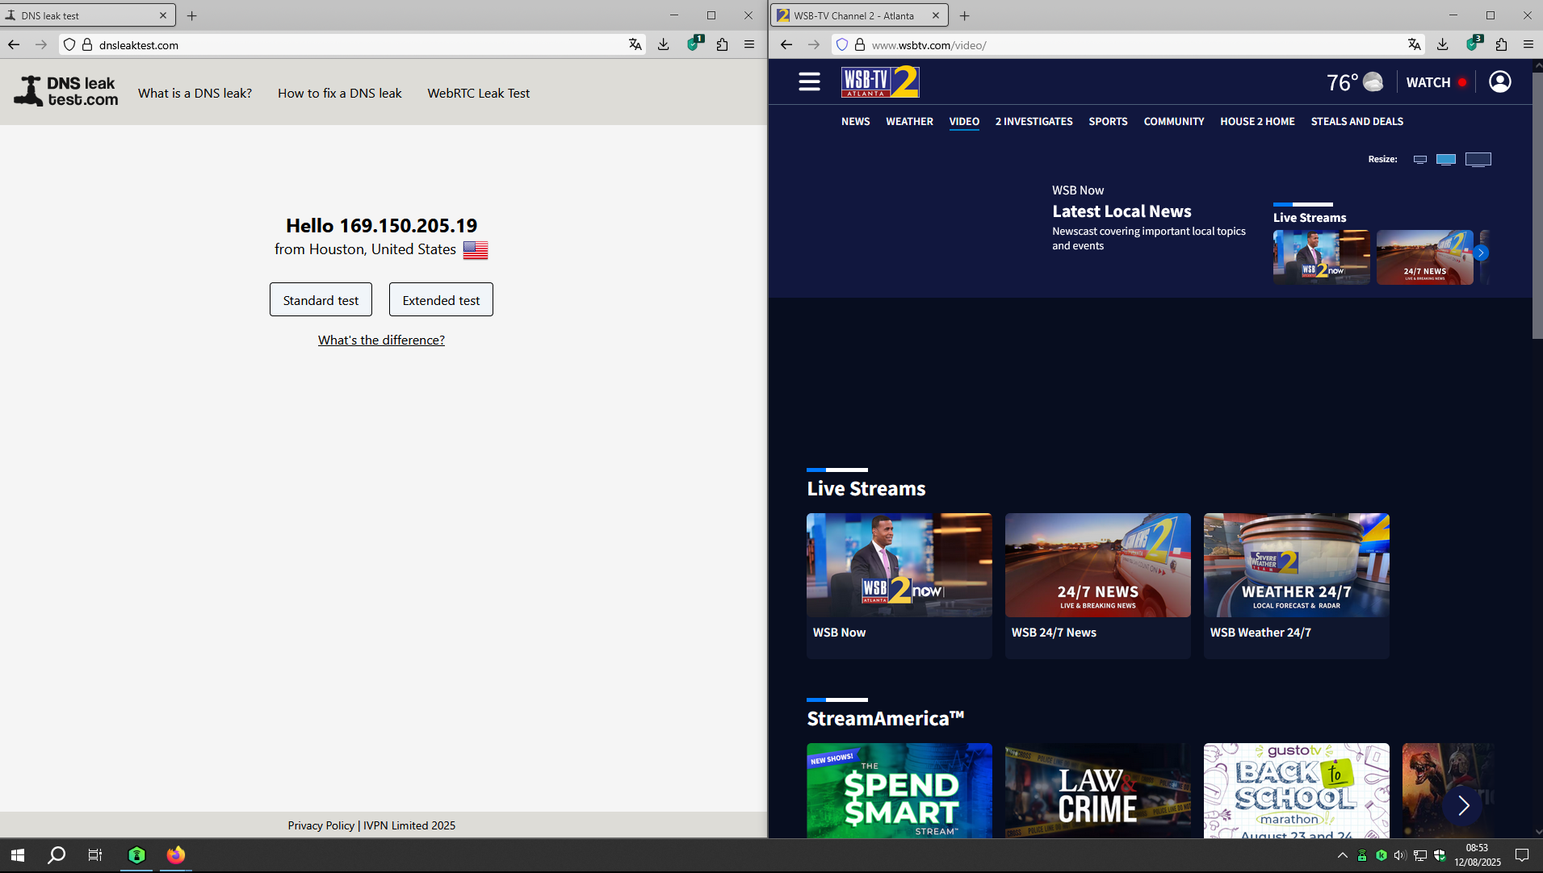Open Windows taskbar search
The image size is (1543, 873).
57,855
